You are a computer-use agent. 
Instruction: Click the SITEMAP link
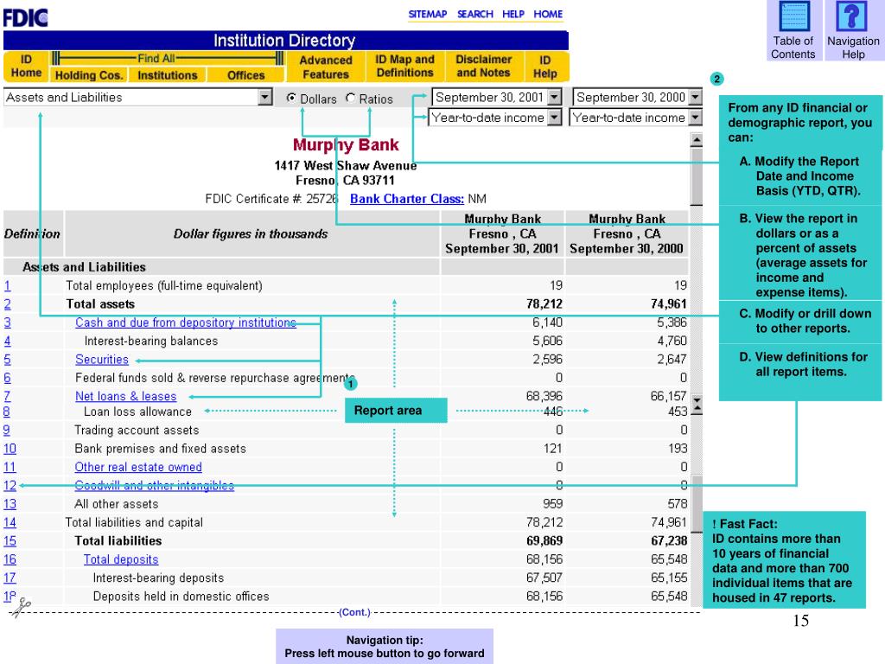[x=427, y=14]
